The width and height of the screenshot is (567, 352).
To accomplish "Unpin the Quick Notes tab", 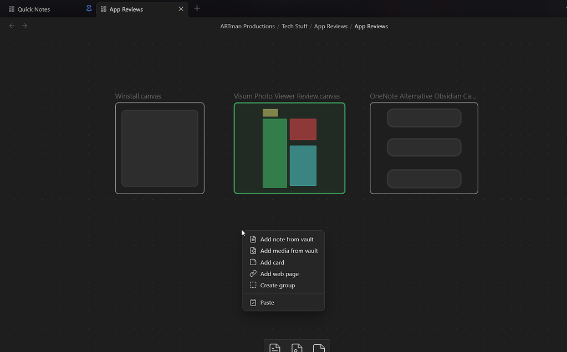I will coord(89,9).
